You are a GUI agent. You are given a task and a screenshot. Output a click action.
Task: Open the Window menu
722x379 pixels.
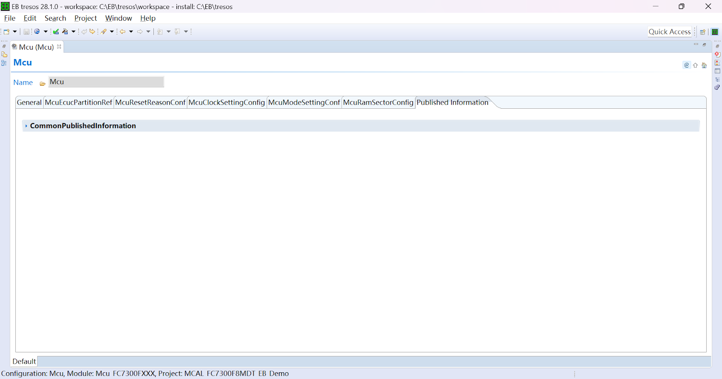pos(119,18)
